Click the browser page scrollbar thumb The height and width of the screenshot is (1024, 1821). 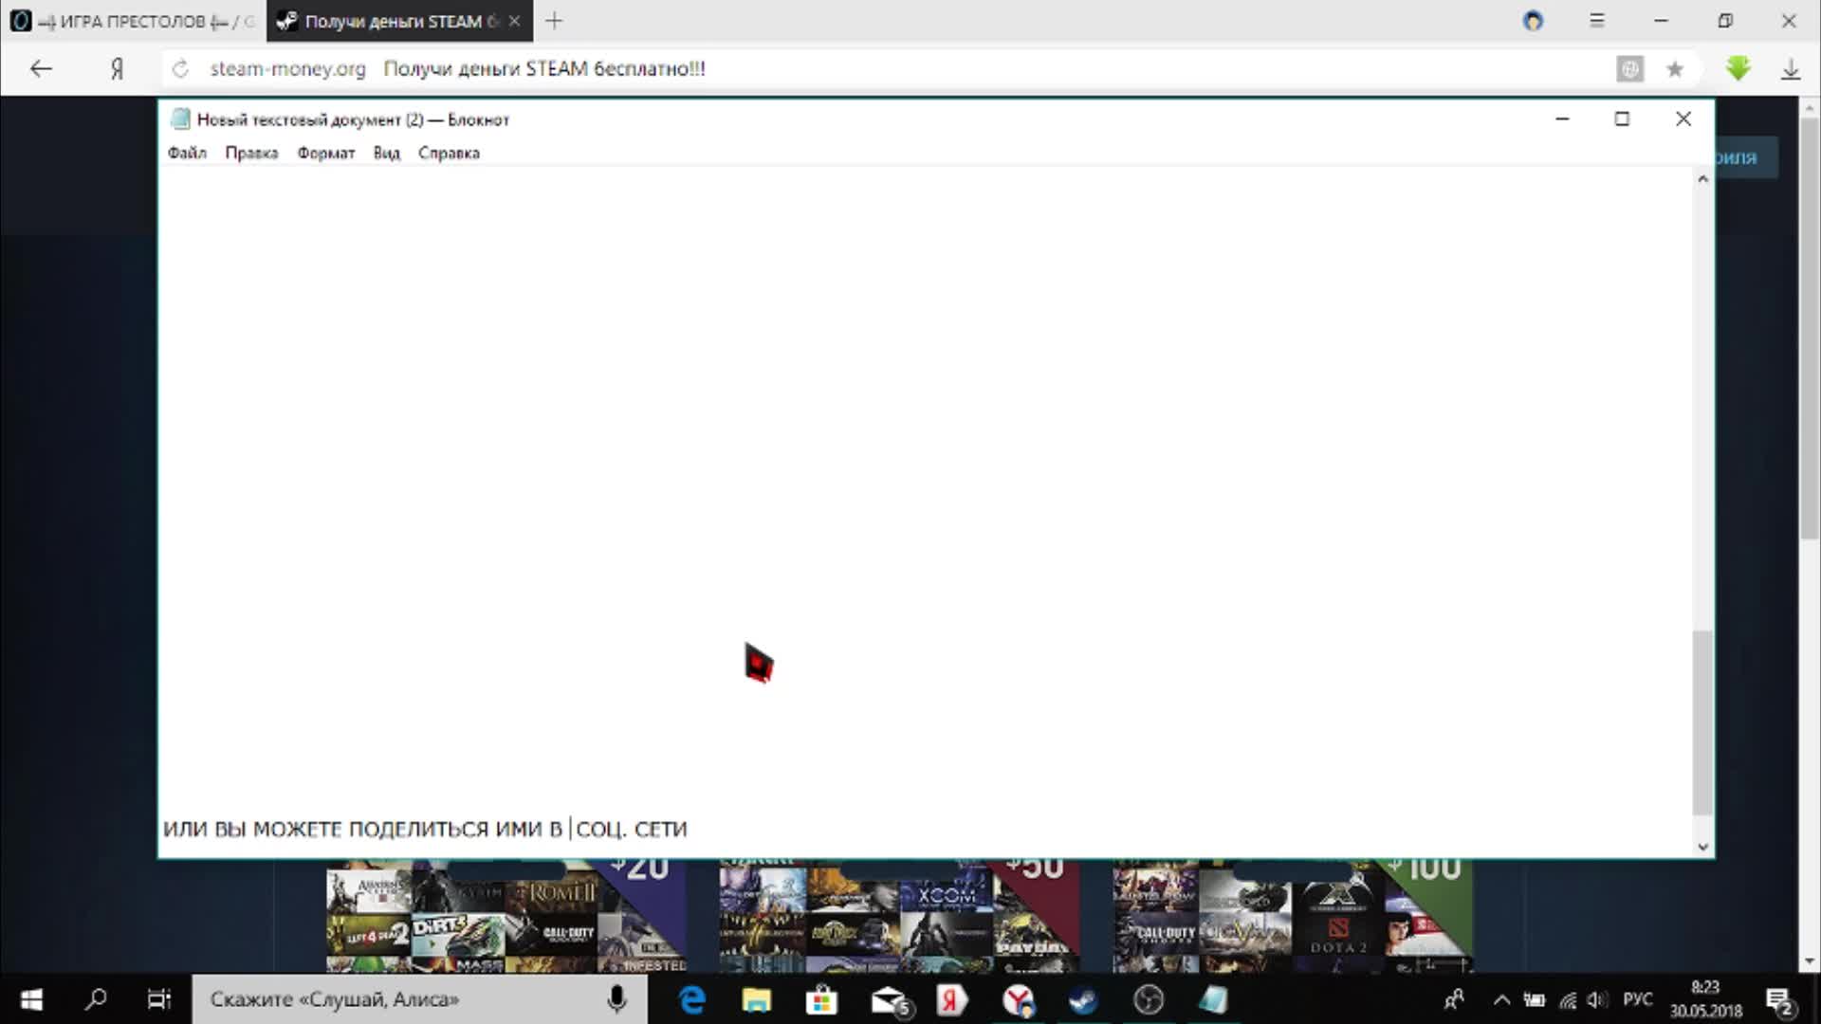coord(1810,327)
